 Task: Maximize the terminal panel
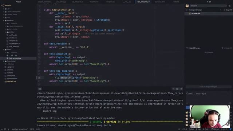[x=177, y=89]
